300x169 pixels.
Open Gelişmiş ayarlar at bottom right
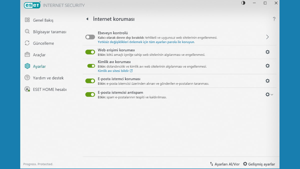coord(259,164)
